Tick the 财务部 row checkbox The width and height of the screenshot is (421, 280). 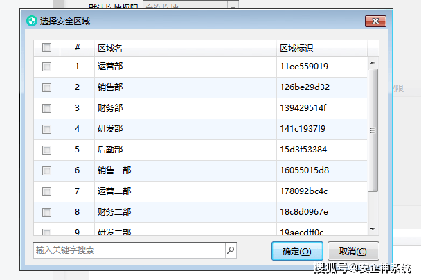click(46, 108)
